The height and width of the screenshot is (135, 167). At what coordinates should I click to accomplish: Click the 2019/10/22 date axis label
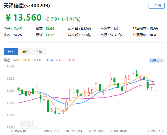point(96,131)
